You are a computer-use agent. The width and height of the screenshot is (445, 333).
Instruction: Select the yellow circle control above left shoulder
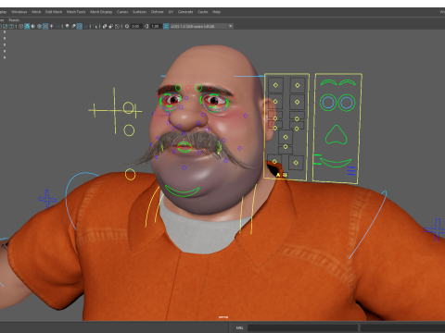[x=130, y=175]
